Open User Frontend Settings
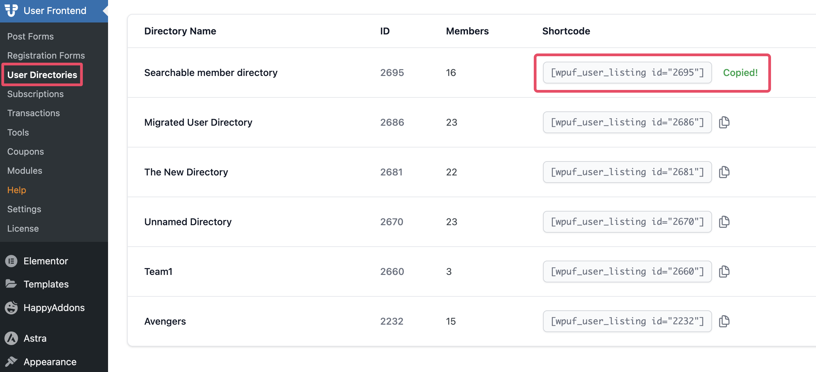Viewport: 816px width, 372px height. (x=24, y=209)
